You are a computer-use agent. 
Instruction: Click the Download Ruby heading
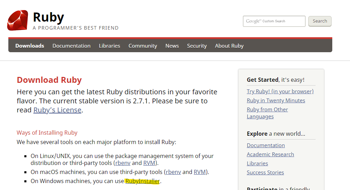click(x=49, y=80)
